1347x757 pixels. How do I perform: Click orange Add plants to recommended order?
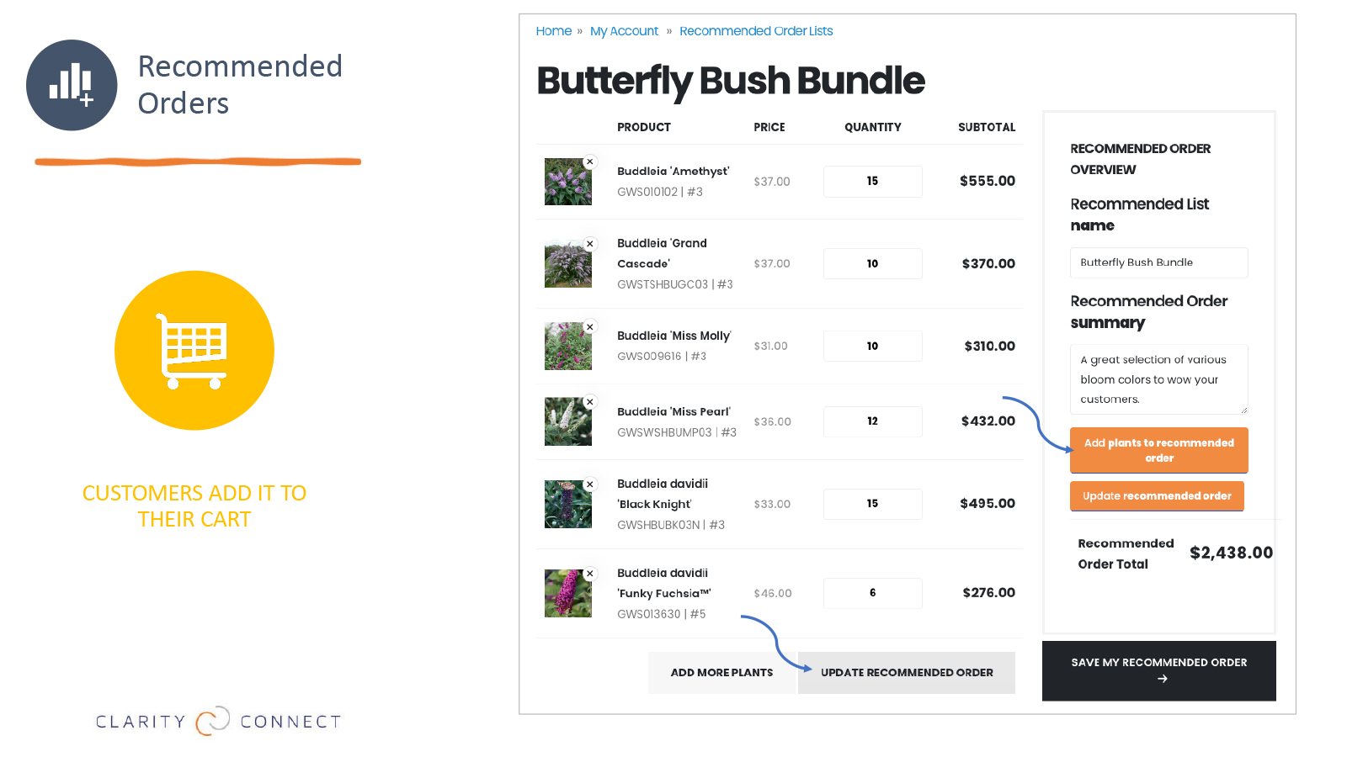pyautogui.click(x=1159, y=450)
